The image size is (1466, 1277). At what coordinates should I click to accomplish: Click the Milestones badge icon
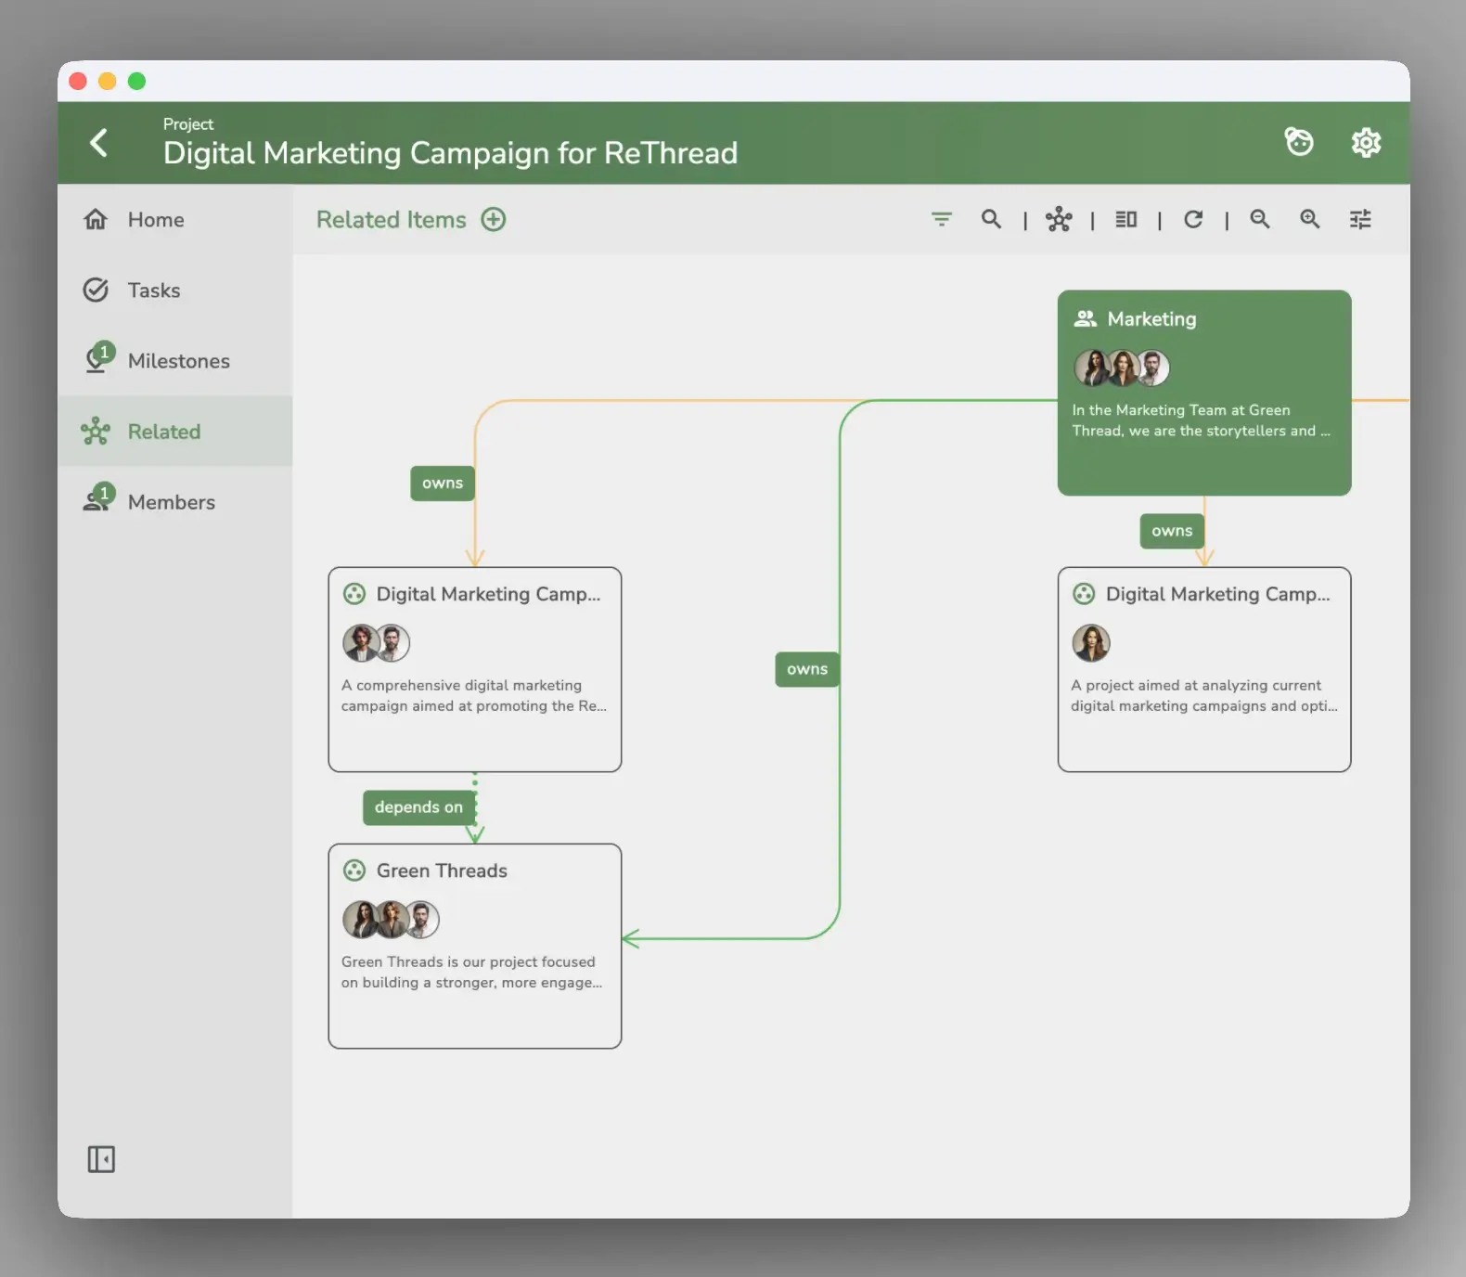click(99, 357)
